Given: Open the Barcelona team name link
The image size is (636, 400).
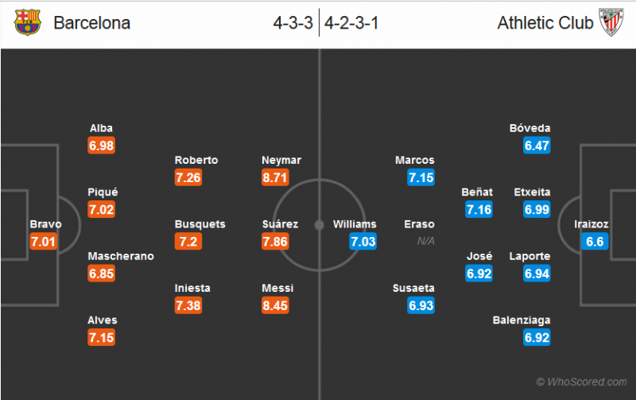Looking at the screenshot, I should [92, 23].
